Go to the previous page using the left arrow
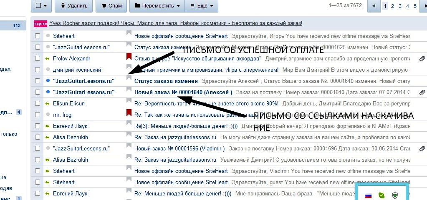The height and width of the screenshot is (200, 427). (374, 6)
